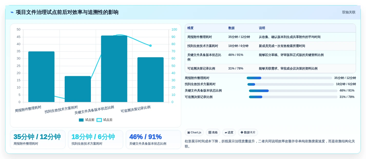Select the 数据卡片 tag
Image resolution: width=366 pixels, height=159 pixels.
pyautogui.click(x=248, y=132)
